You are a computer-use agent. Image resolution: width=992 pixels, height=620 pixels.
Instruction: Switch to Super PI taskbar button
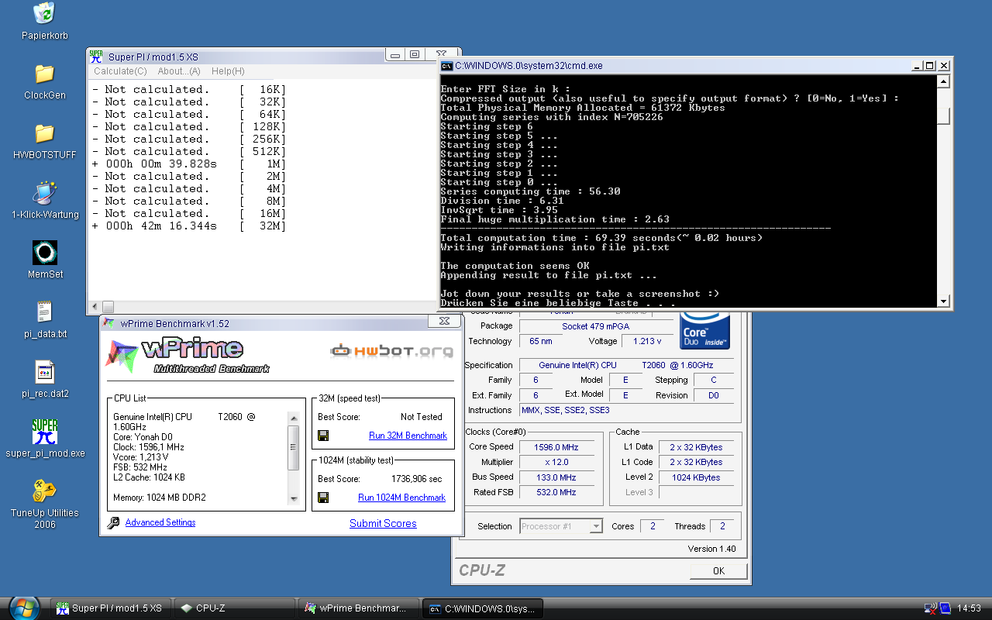[109, 608]
